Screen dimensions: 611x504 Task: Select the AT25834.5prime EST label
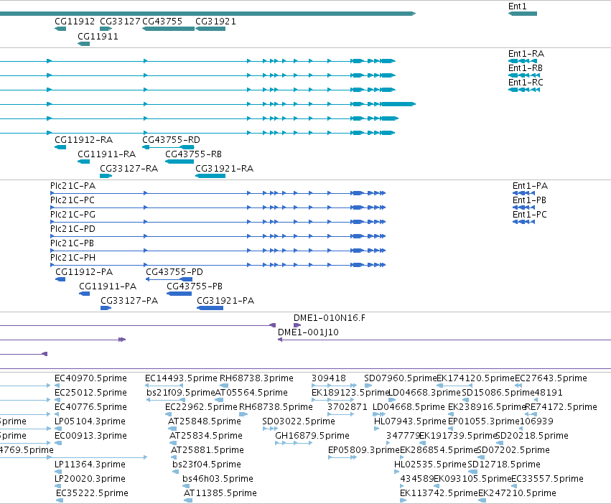[x=206, y=437]
